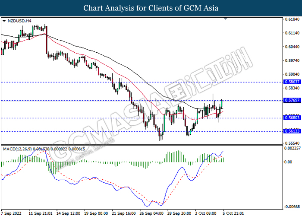Click the Chart Analysis for Clients title
Image resolution: width=302 pixels, height=216 pixels.
point(151,8)
